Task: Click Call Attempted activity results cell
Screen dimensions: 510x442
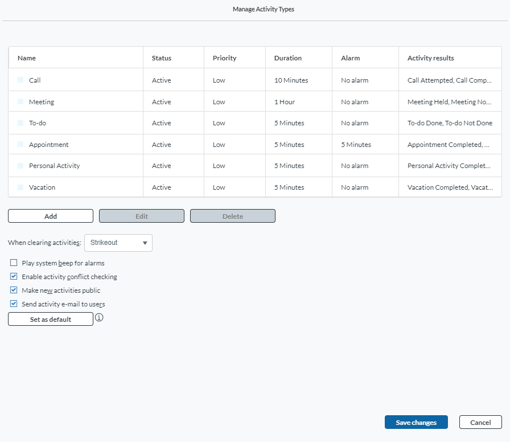Action: pos(450,80)
